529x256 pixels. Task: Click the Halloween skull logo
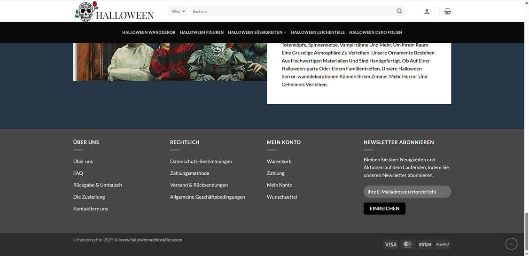coord(114,11)
